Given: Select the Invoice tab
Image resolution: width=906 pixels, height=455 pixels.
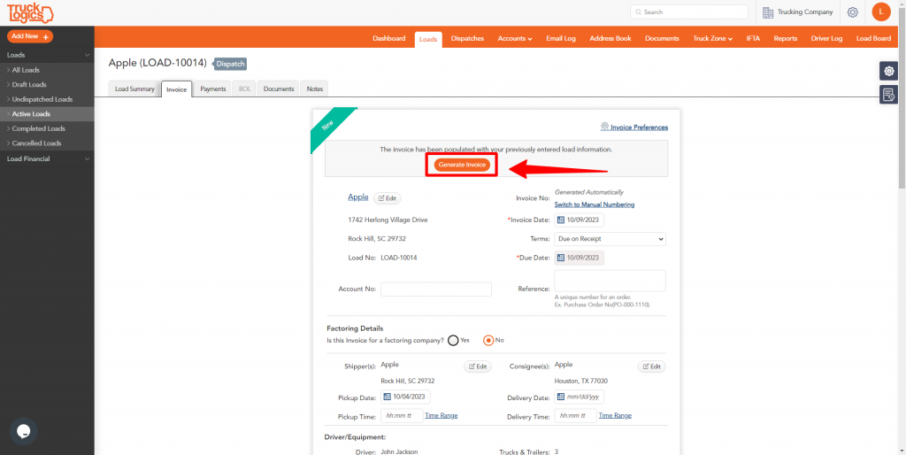Looking at the screenshot, I should point(176,89).
